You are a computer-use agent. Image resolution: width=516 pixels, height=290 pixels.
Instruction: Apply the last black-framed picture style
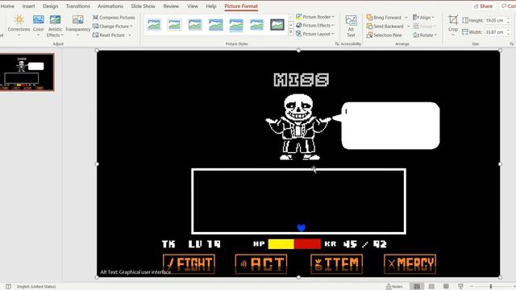(x=277, y=25)
